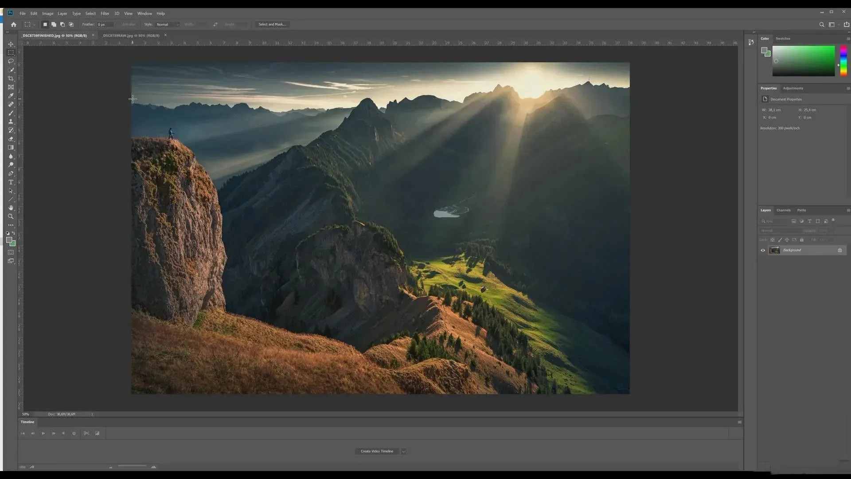The width and height of the screenshot is (851, 479).
Task: Select the Hand tool
Action: click(x=11, y=208)
